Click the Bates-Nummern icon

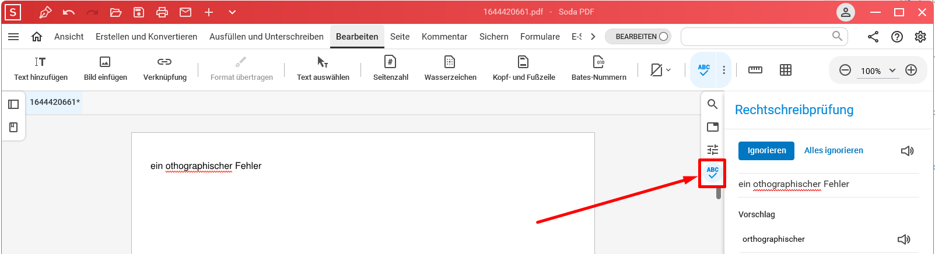pos(598,62)
